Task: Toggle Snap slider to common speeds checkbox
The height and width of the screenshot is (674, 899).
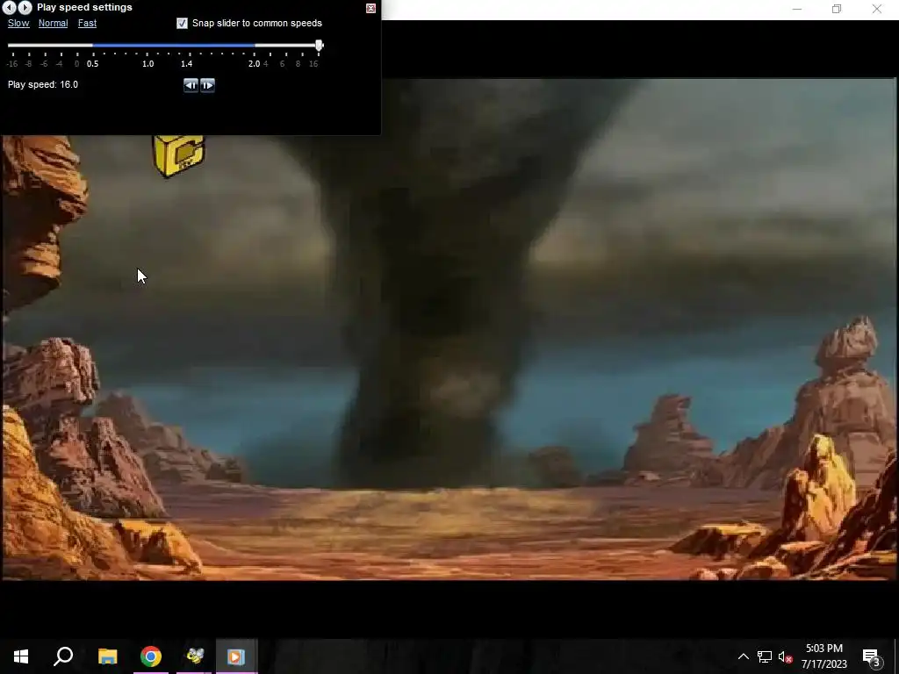Action: click(182, 23)
